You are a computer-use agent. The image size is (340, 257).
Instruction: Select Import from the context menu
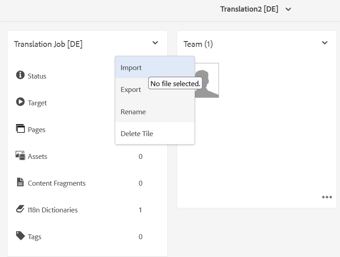131,68
